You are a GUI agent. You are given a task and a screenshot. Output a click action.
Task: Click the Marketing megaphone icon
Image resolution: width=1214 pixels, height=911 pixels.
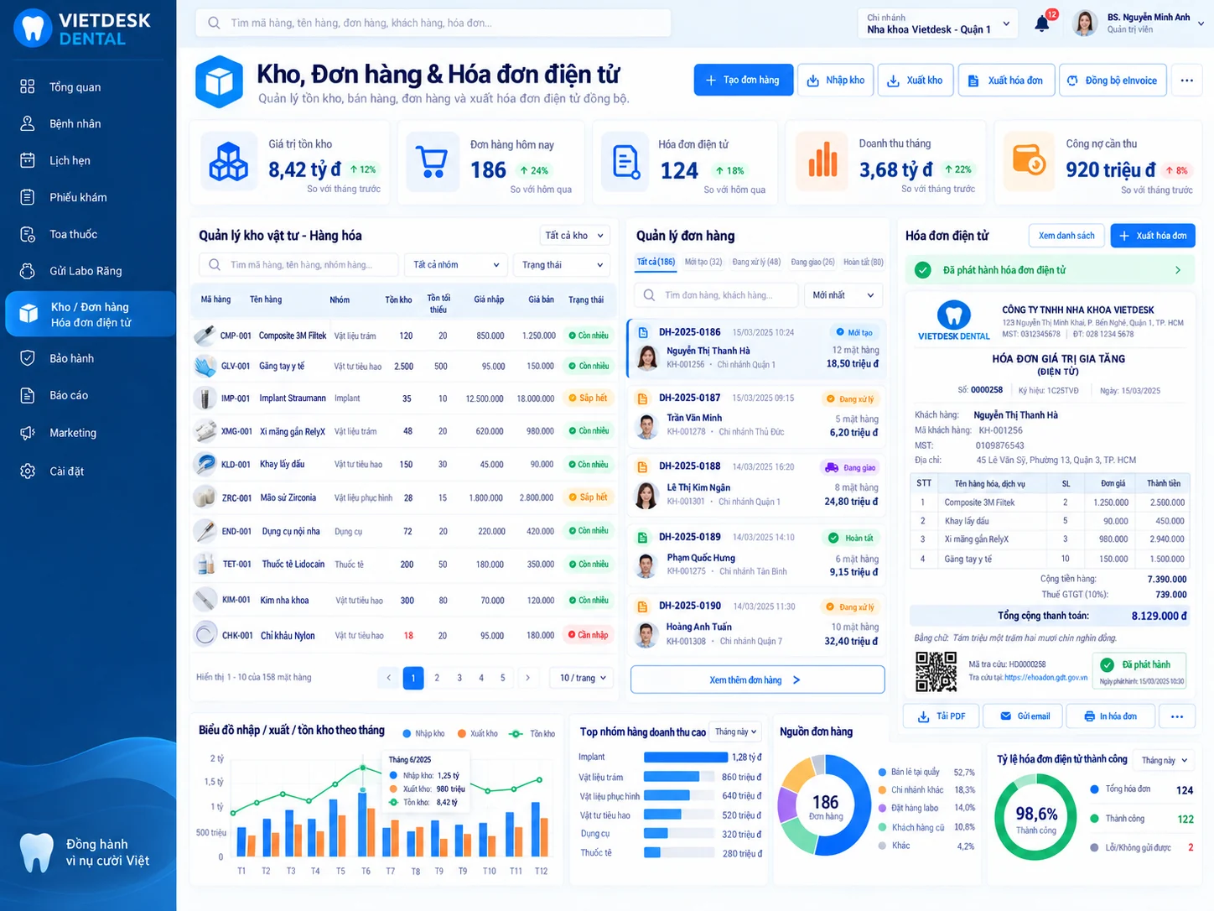pyautogui.click(x=28, y=433)
